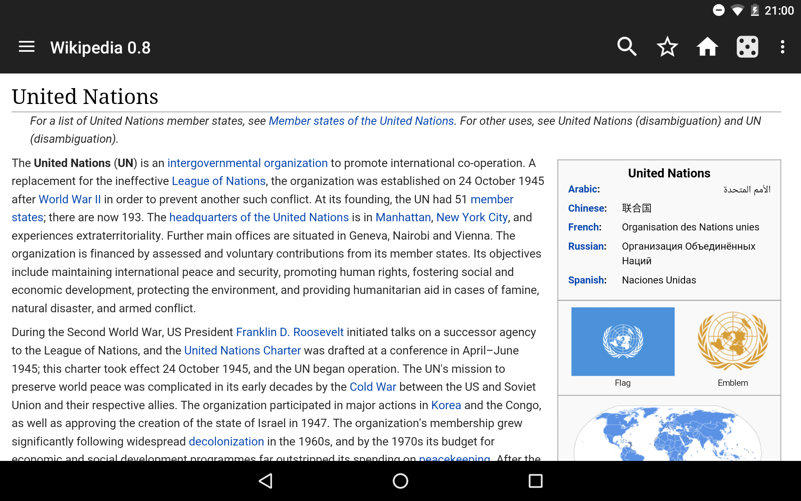Image resolution: width=801 pixels, height=501 pixels.
Task: Tap the Flag caption
Action: coord(622,383)
